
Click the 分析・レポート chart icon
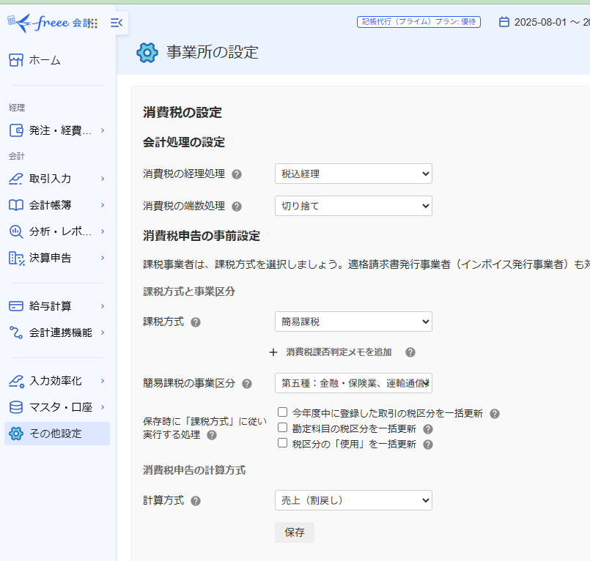coord(16,231)
